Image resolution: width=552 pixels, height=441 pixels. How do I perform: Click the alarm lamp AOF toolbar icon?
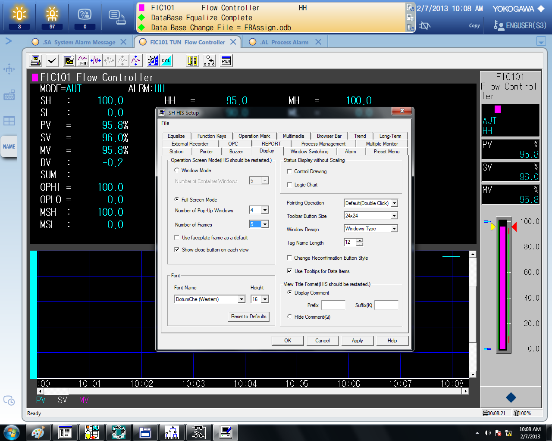pos(153,61)
